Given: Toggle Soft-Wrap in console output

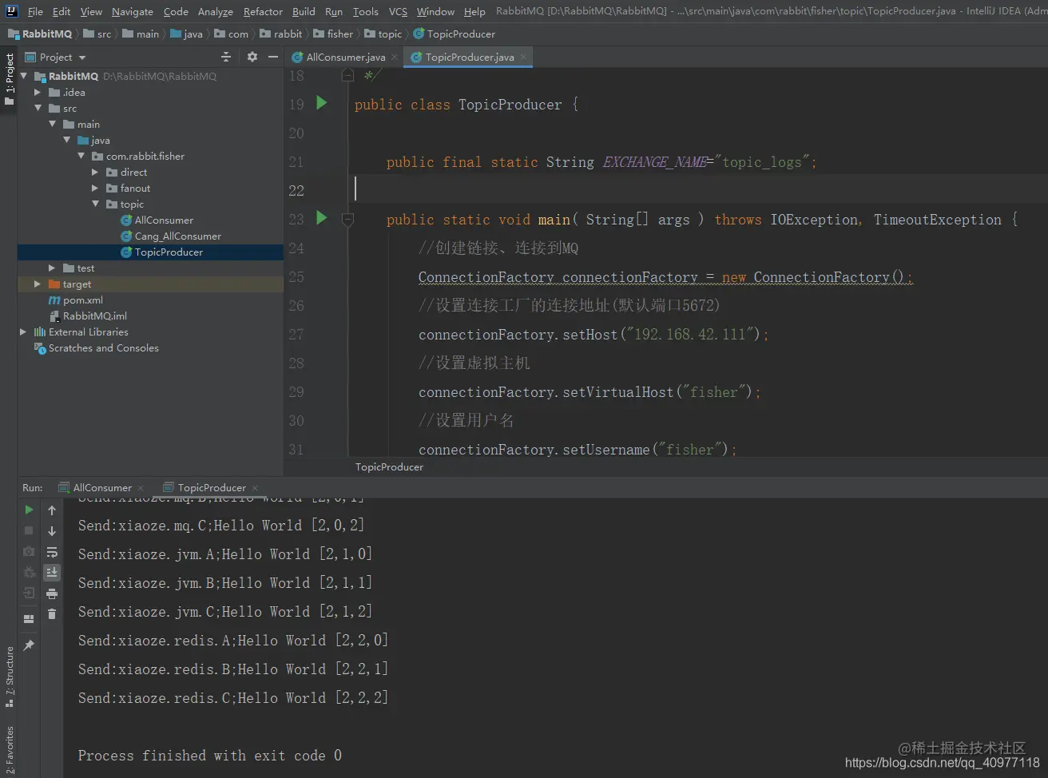Looking at the screenshot, I should [x=52, y=551].
